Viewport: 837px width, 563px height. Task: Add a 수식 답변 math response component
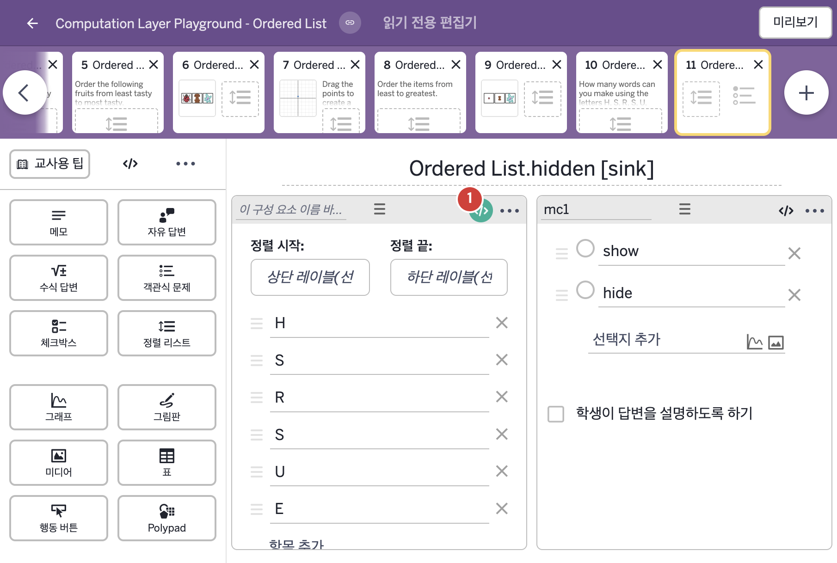59,278
